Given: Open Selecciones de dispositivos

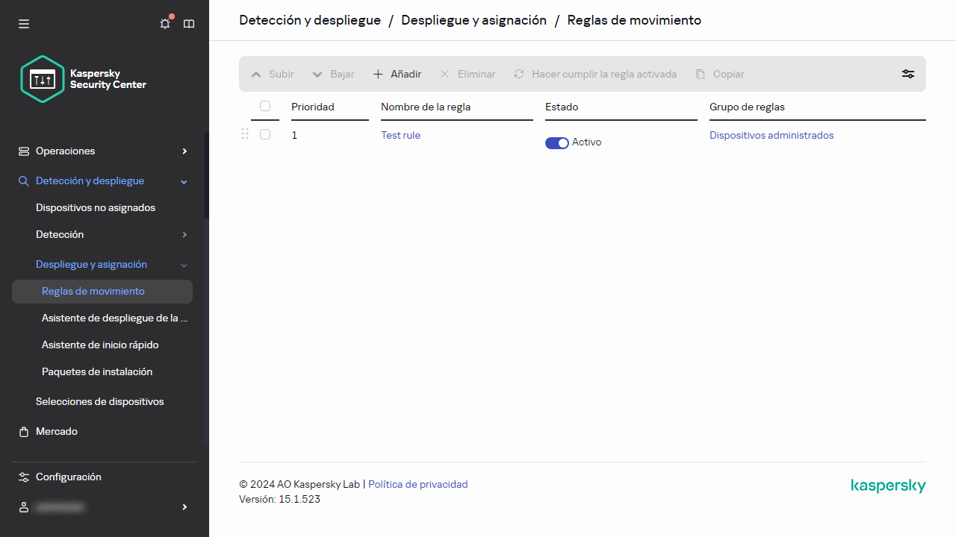Looking at the screenshot, I should click(x=100, y=402).
